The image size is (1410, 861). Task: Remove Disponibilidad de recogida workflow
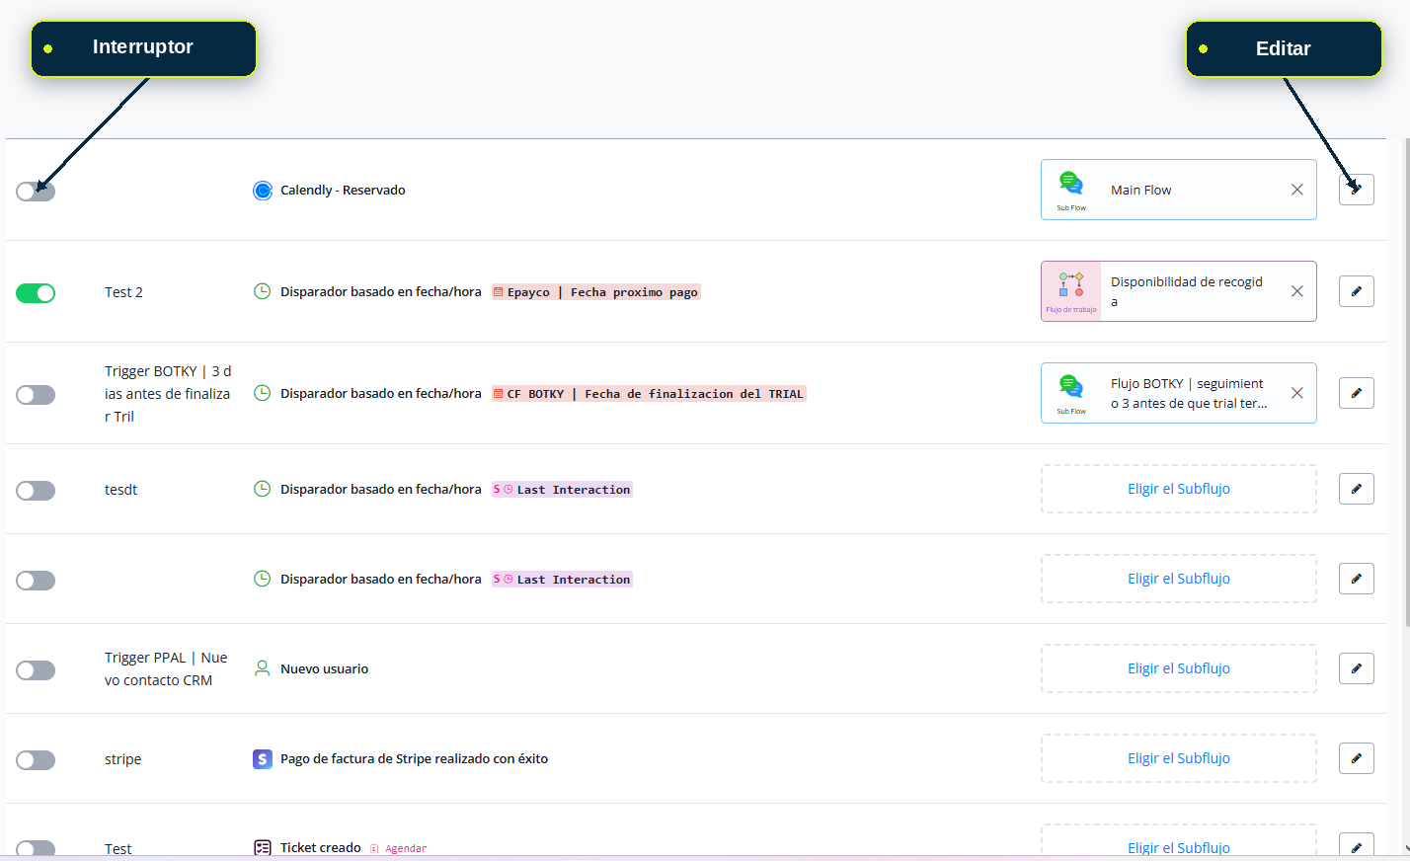[x=1297, y=291]
